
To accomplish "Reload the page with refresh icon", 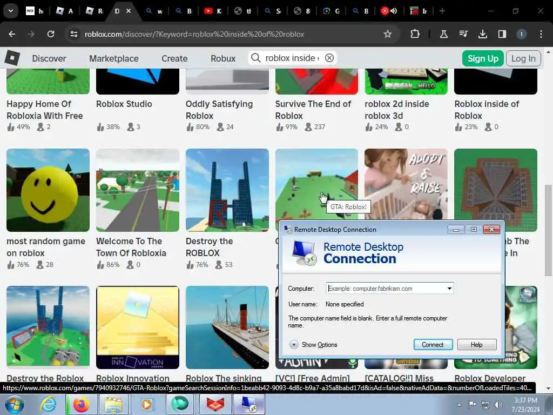I will coord(51,34).
